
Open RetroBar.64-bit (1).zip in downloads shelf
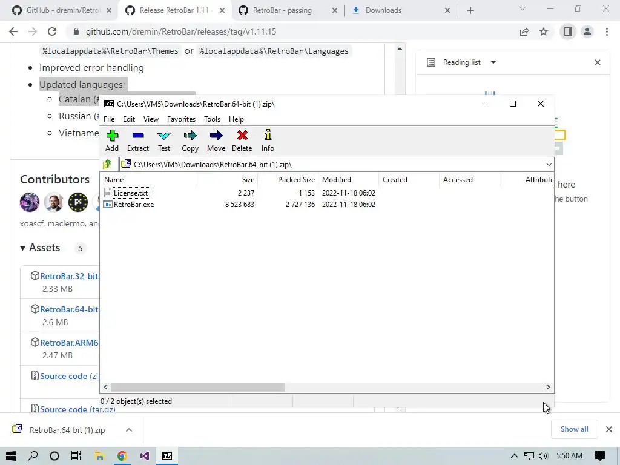pyautogui.click(x=67, y=430)
